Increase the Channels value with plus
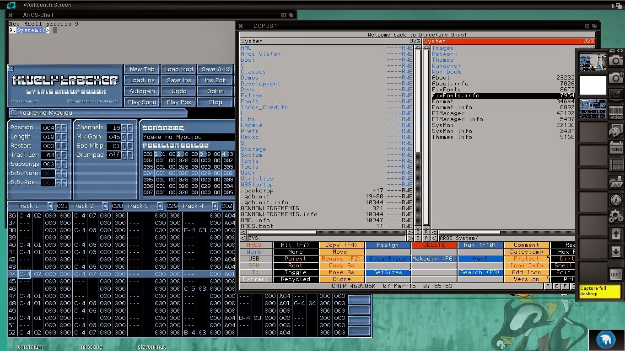 124,128
